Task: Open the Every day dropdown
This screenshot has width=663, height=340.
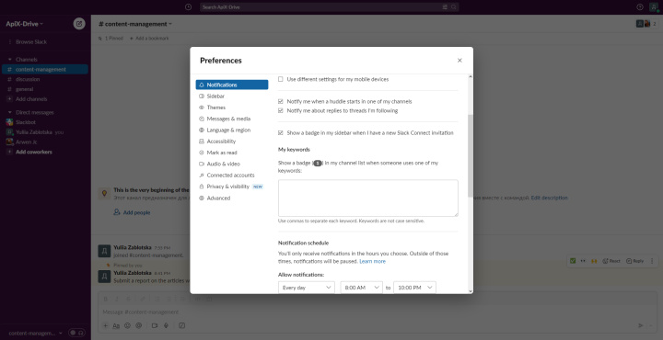Action: click(307, 288)
